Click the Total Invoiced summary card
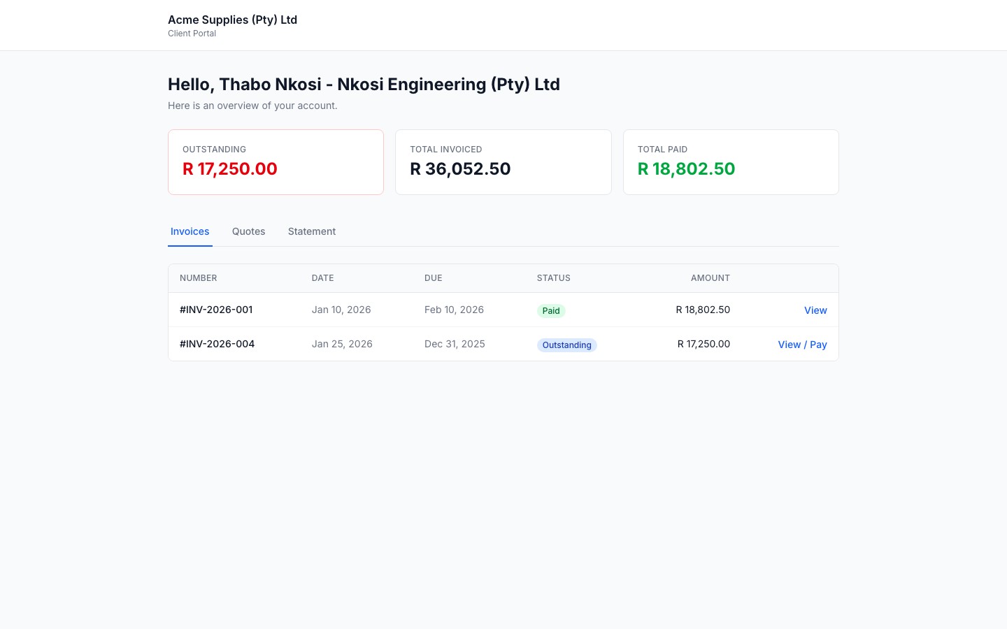Screen dimensions: 1007x629 (503, 161)
